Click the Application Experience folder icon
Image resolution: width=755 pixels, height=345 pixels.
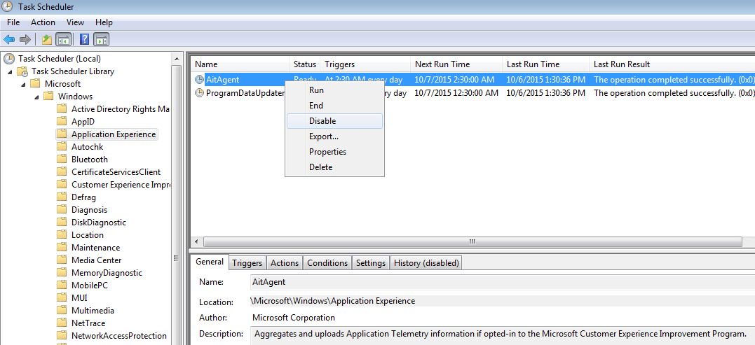coord(61,134)
